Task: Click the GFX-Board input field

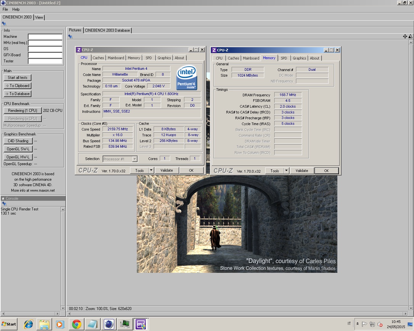Action: tap(45, 55)
